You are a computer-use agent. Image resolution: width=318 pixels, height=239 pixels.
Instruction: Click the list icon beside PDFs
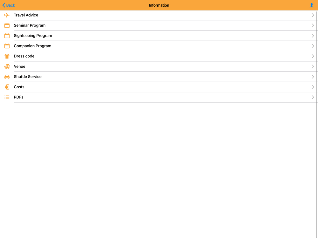click(7, 97)
